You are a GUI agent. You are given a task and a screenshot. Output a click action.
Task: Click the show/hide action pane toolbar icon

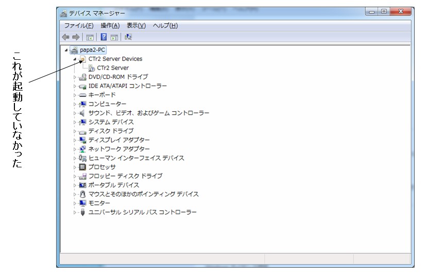click(x=114, y=37)
